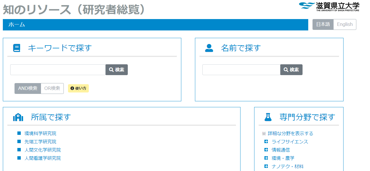The width and height of the screenshot is (370, 171).
Task: Click the square bullet icon before 人間看護学研究院
Action: 19,158
